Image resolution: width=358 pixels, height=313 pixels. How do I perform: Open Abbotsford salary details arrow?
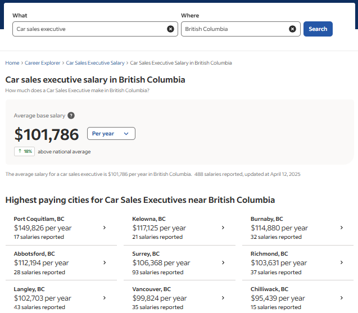pyautogui.click(x=105, y=262)
